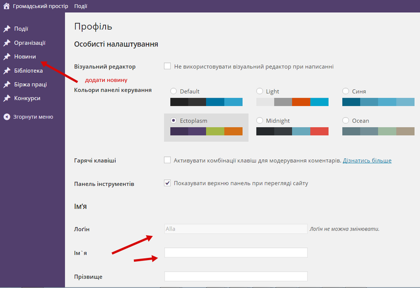Focus the Прізвище input field
The image size is (420, 288).
[x=236, y=276]
